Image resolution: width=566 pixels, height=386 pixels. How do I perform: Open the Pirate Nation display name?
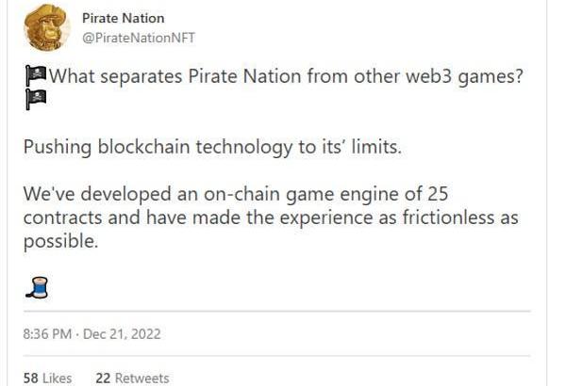[123, 18]
